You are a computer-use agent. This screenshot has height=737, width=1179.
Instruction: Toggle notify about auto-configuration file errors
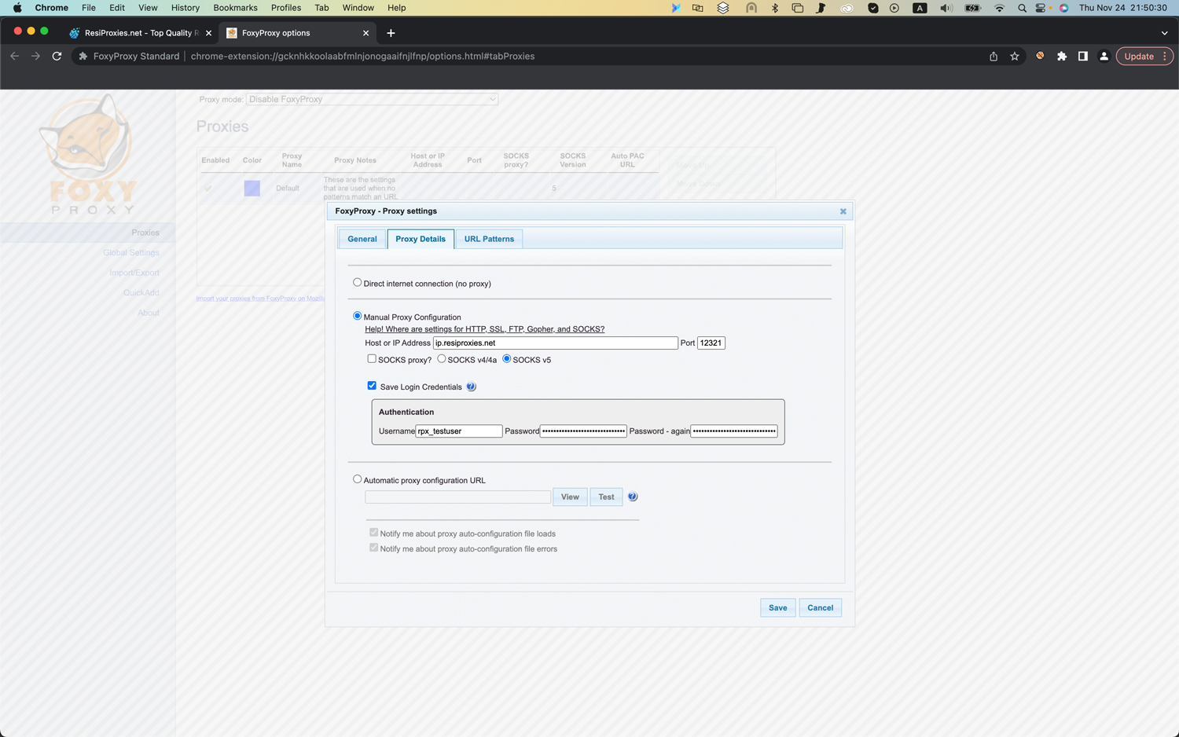click(373, 548)
